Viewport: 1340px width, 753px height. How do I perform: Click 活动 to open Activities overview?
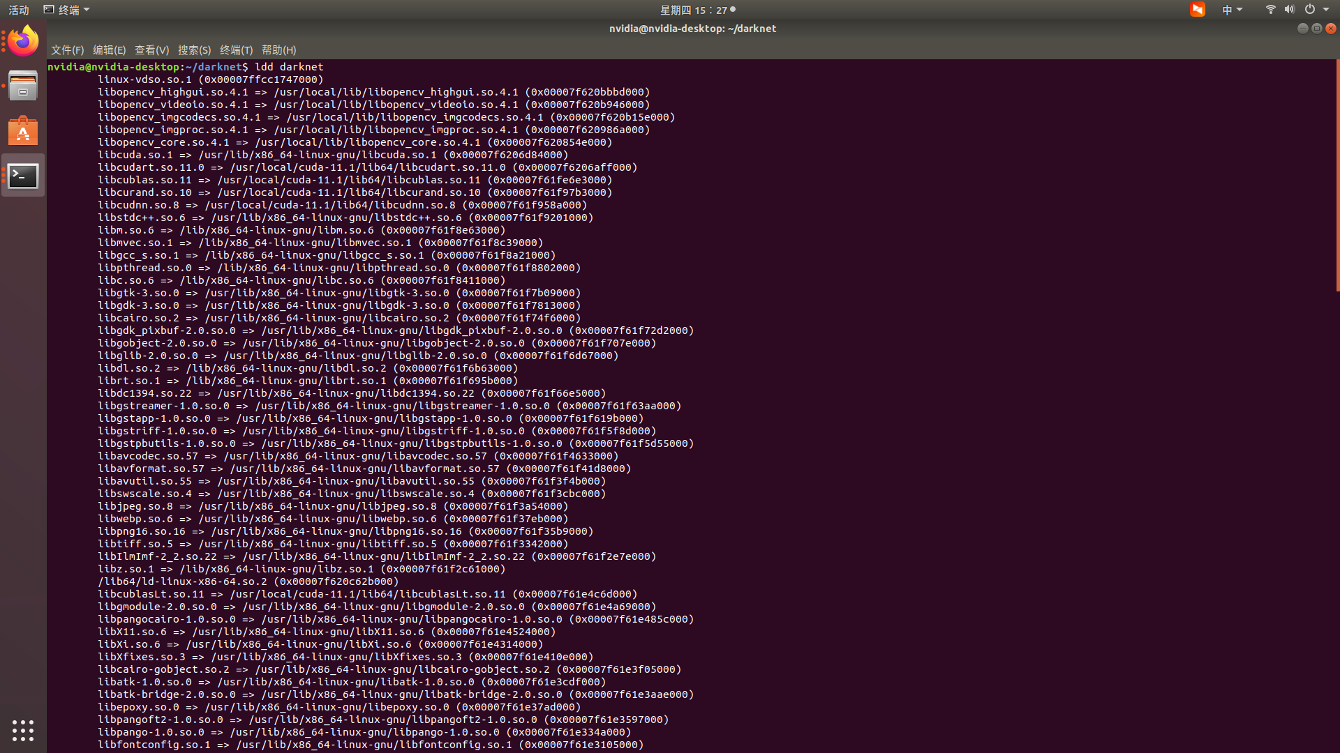pos(18,9)
